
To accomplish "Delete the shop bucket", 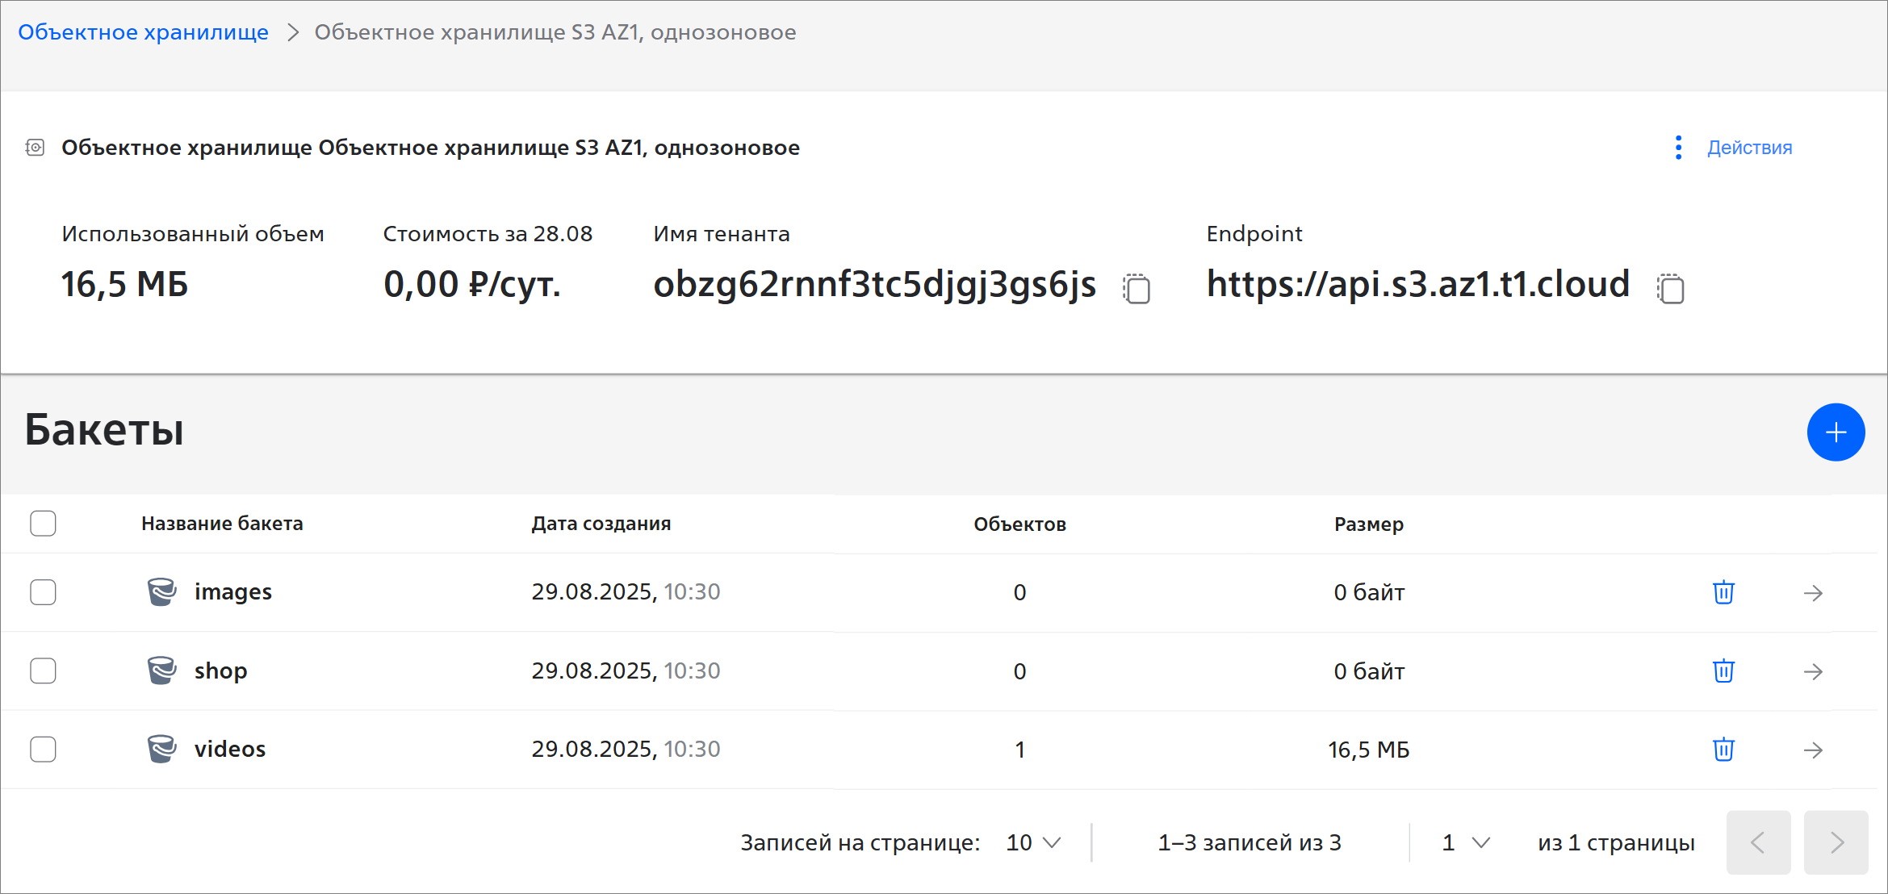I will point(1723,670).
